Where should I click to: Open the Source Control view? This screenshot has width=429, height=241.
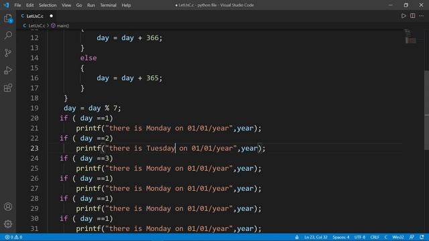click(8, 53)
